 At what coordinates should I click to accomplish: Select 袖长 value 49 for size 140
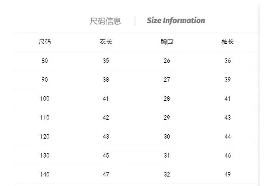228,175
